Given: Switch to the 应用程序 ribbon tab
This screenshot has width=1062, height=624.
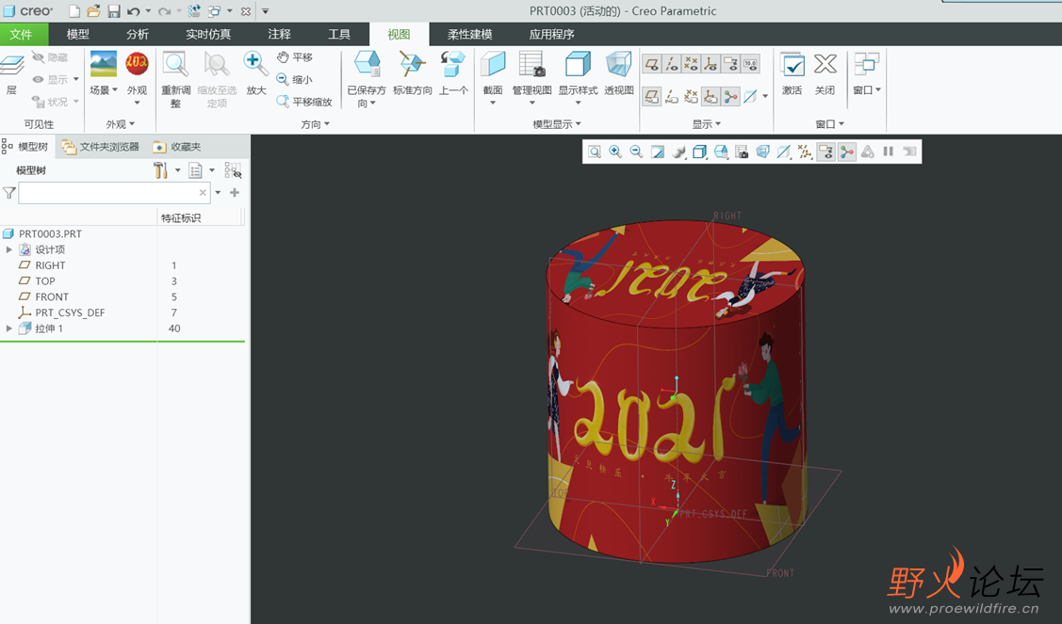Looking at the screenshot, I should (552, 34).
